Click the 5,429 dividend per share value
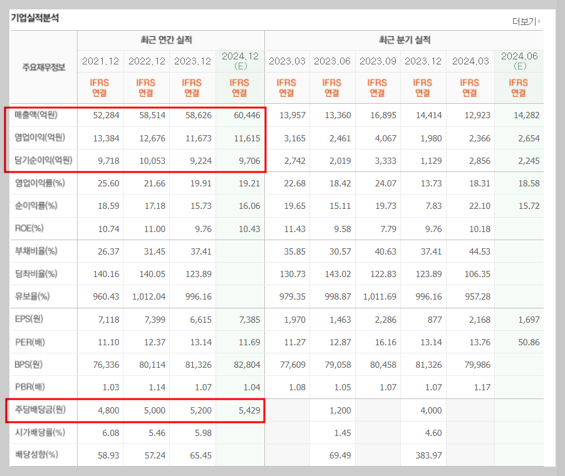The image size is (565, 476). pos(249,410)
